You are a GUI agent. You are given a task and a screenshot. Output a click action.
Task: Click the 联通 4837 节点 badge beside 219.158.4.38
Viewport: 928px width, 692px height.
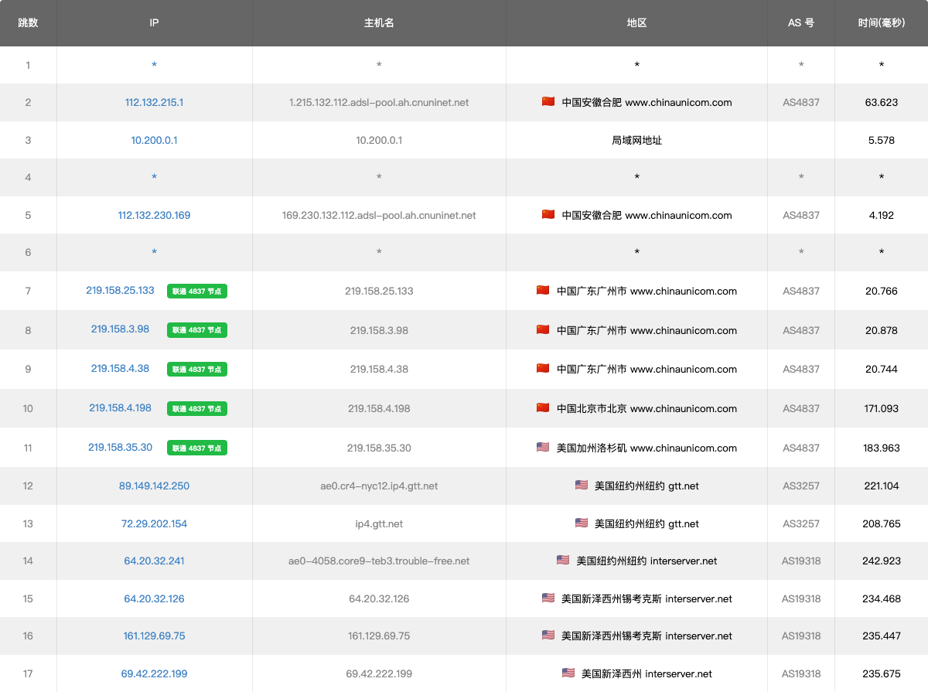pyautogui.click(x=197, y=370)
